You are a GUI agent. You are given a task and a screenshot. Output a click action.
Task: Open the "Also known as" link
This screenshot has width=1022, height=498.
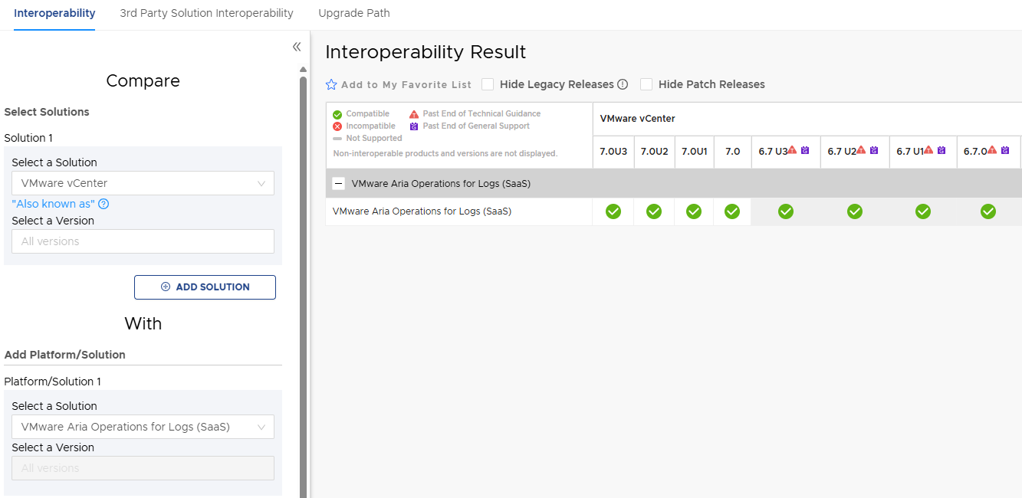click(53, 204)
